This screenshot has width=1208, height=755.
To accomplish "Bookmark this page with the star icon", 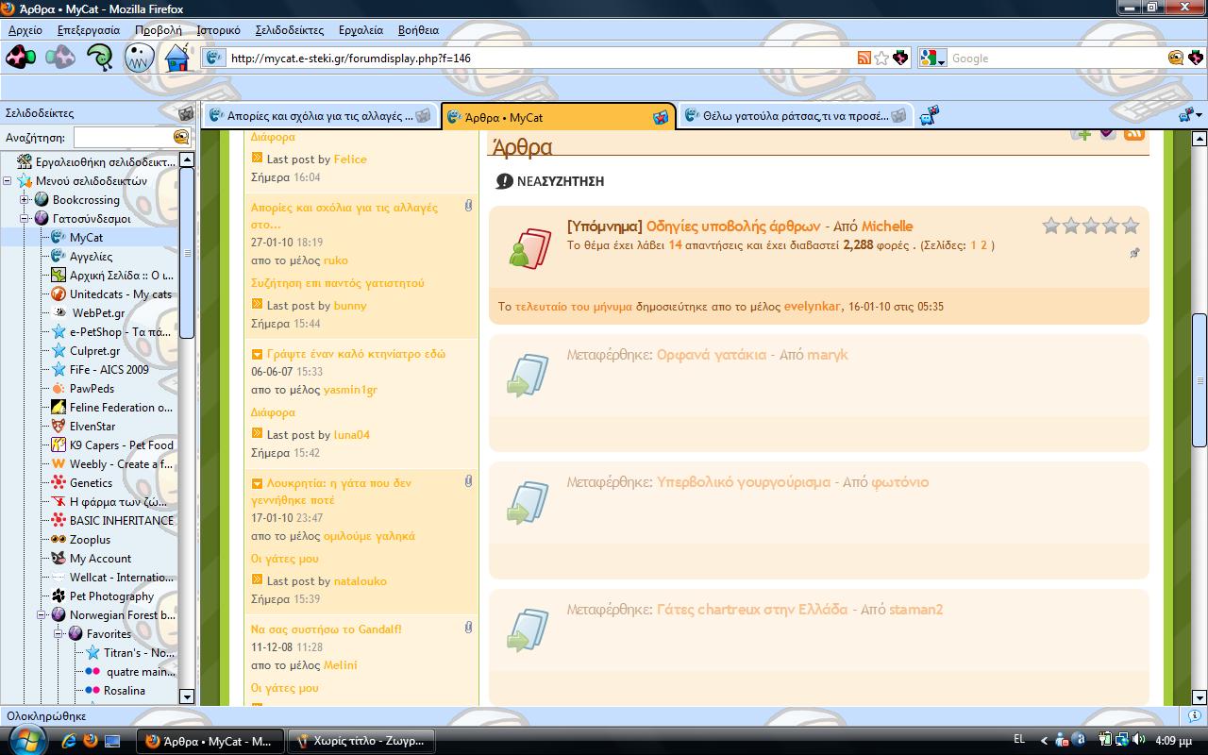I will coord(881,59).
